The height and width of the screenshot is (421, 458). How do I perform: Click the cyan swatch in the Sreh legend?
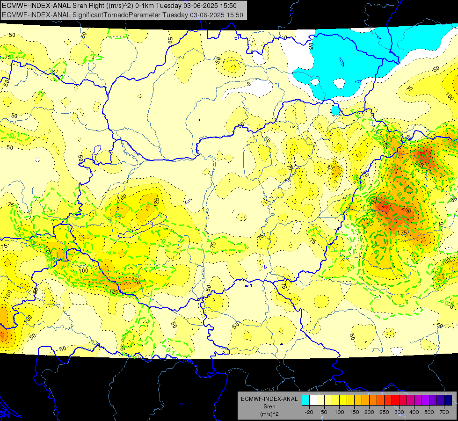point(305,400)
